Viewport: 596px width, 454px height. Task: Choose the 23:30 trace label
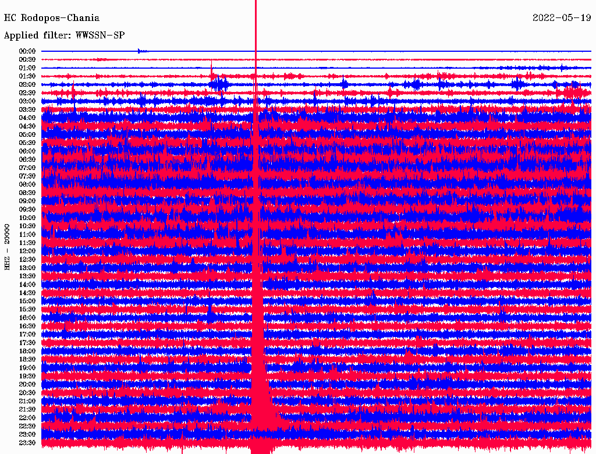[27, 442]
